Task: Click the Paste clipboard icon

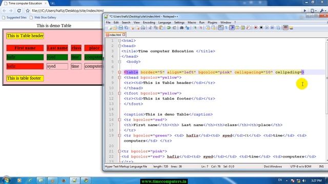Action: 161,28
